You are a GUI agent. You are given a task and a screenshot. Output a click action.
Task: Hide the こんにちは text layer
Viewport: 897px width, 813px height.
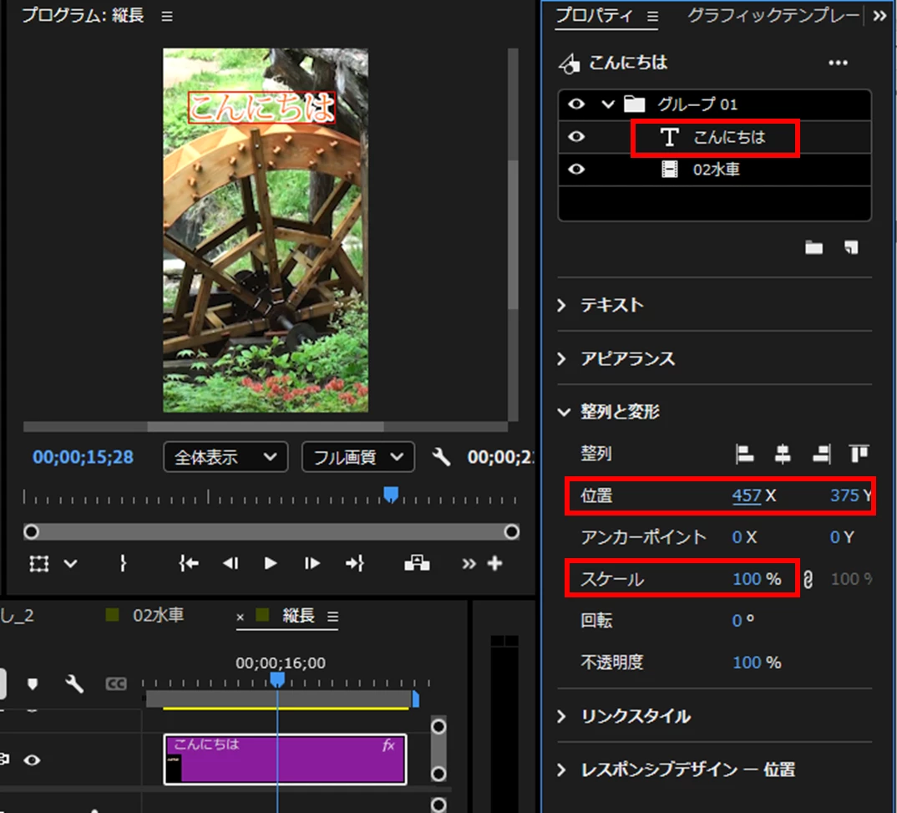(576, 137)
